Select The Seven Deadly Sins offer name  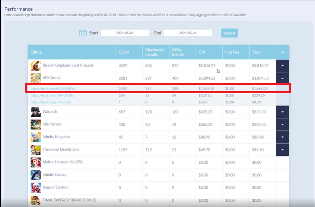pyautogui.click(x=61, y=149)
